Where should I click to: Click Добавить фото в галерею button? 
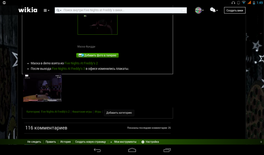97,55
